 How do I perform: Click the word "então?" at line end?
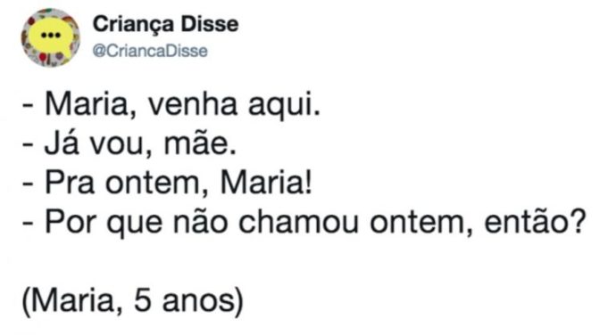pyautogui.click(x=535, y=223)
